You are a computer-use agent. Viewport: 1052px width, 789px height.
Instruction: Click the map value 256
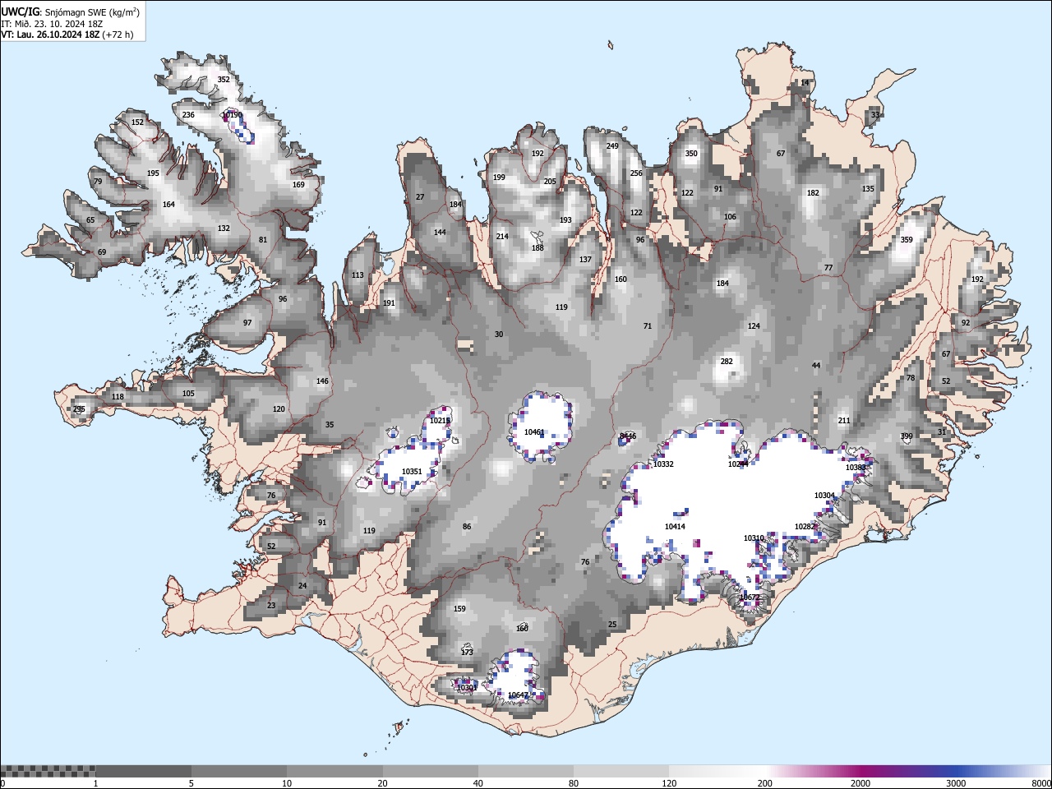point(636,173)
